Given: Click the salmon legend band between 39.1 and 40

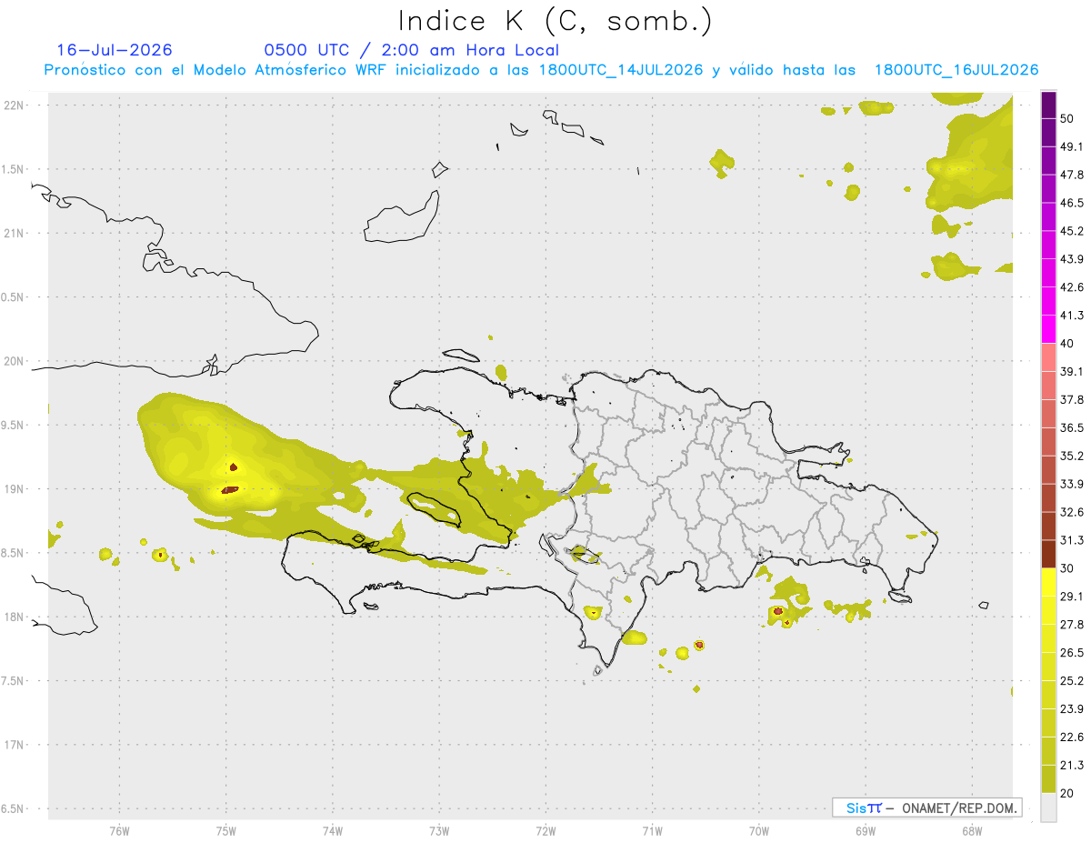Looking at the screenshot, I should pos(1048,357).
